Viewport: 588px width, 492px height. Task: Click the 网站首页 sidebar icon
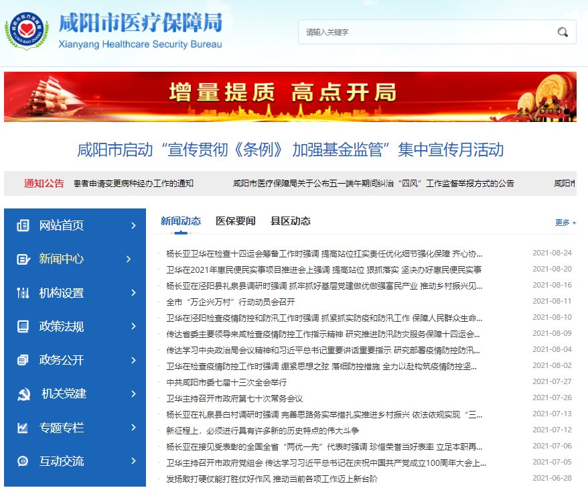click(x=23, y=225)
